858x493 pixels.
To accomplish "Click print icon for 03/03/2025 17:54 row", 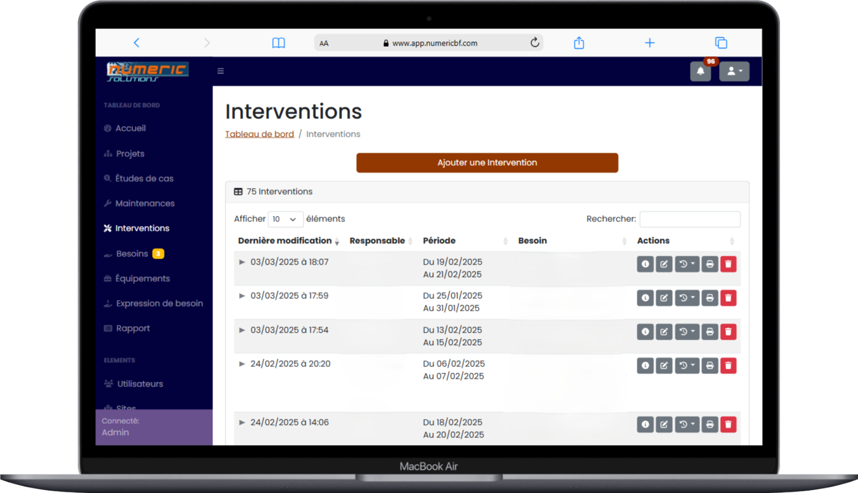I will pyautogui.click(x=709, y=332).
